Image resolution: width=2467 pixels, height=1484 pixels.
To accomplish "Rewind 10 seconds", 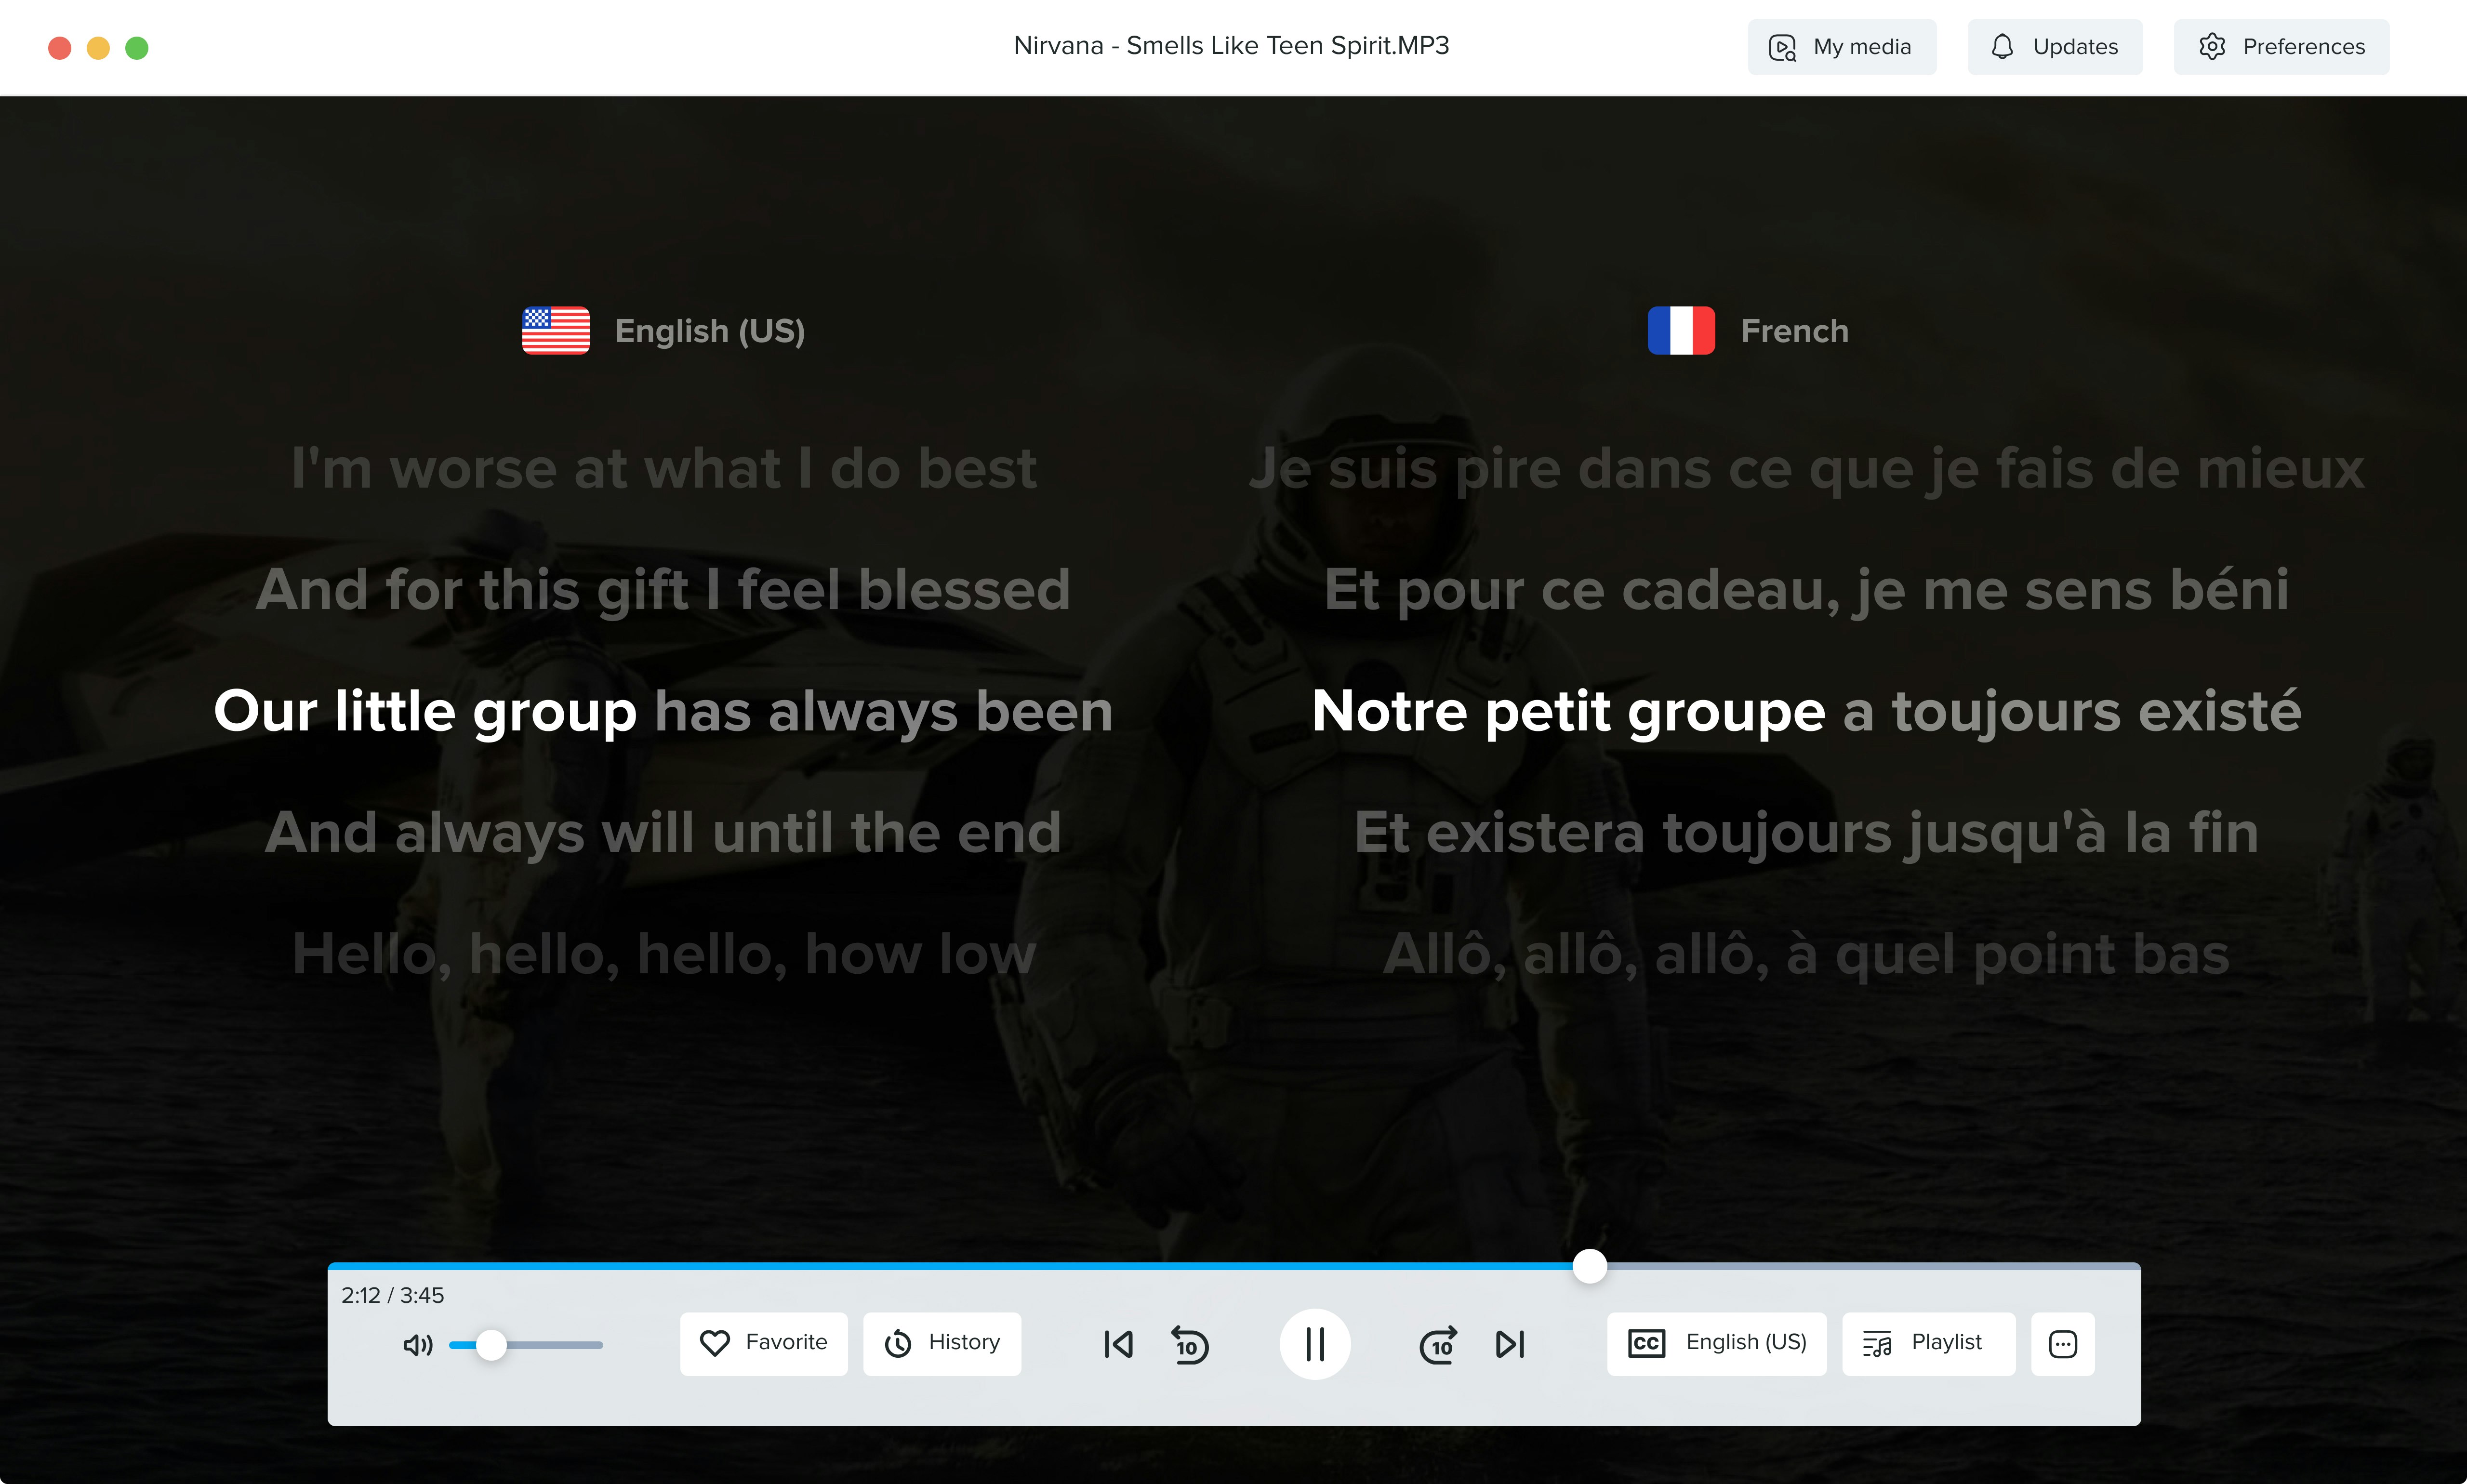I will (x=1189, y=1344).
